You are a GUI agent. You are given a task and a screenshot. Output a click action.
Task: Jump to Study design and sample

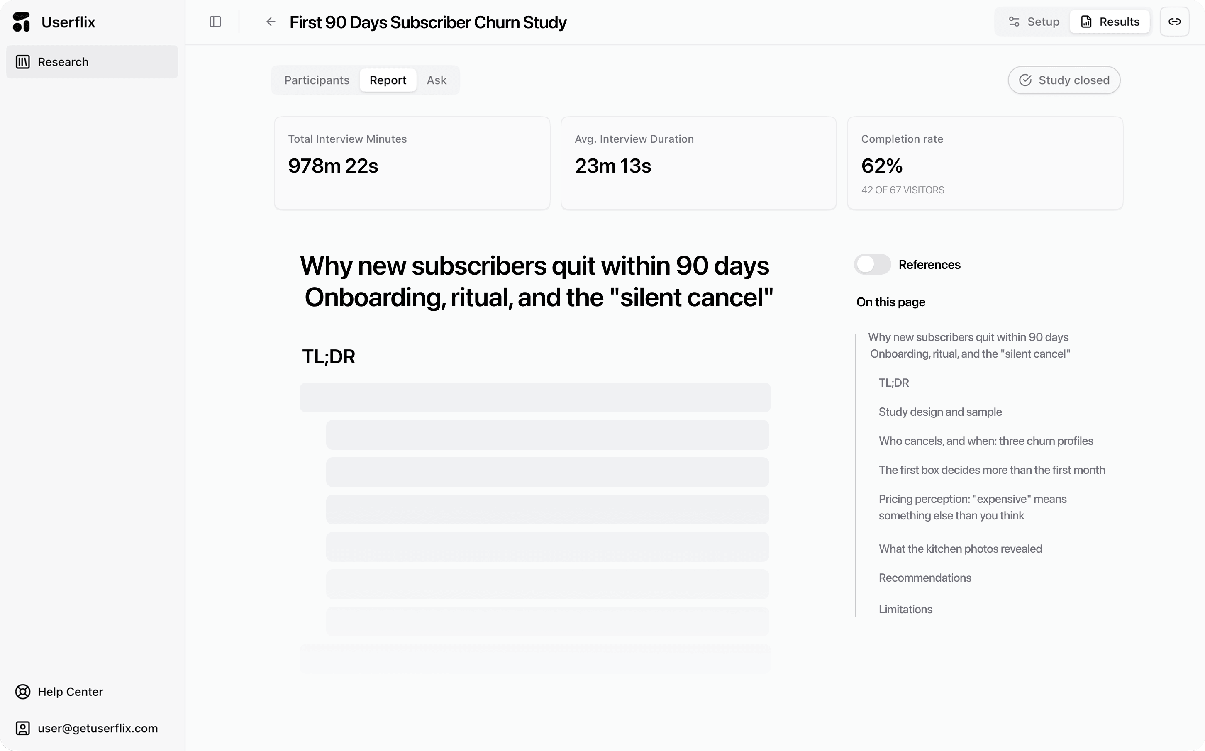[x=940, y=412]
